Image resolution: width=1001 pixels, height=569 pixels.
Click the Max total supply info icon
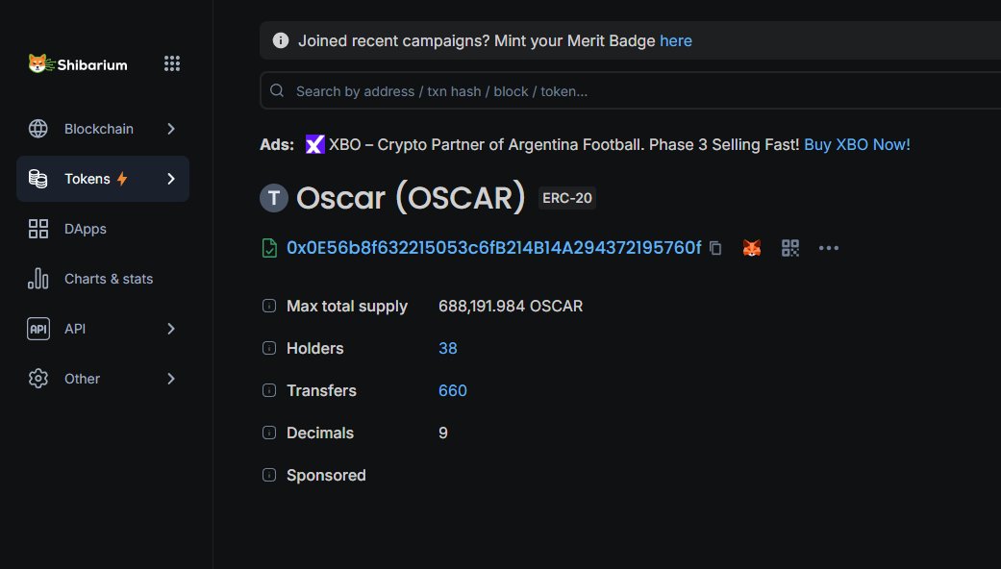point(269,307)
